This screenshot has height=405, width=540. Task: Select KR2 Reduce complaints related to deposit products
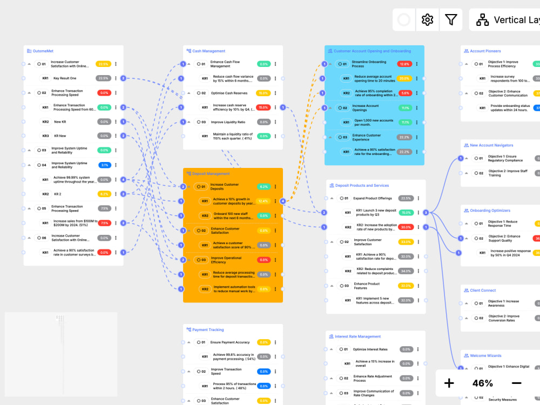[x=376, y=271]
